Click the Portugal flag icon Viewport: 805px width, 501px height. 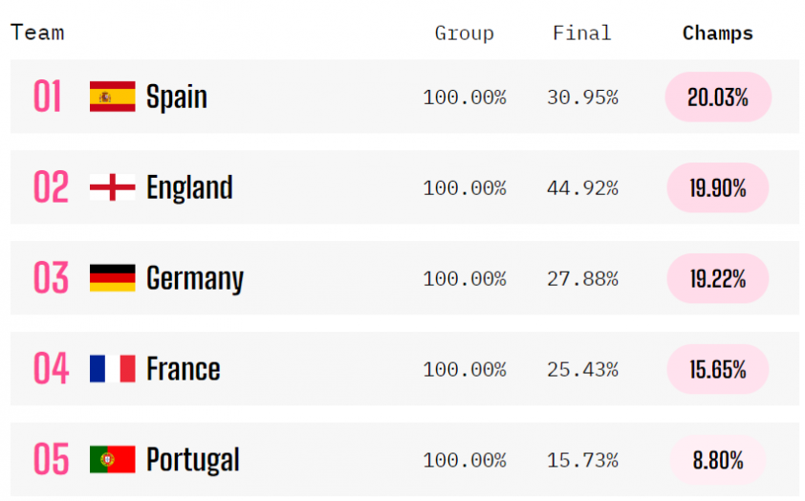click(x=112, y=460)
